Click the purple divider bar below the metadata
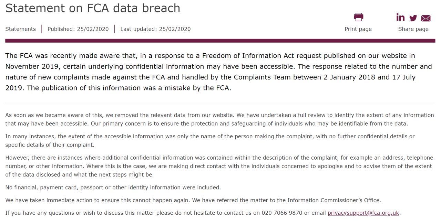Screen dimensions: 441x224 (x=220, y=41)
